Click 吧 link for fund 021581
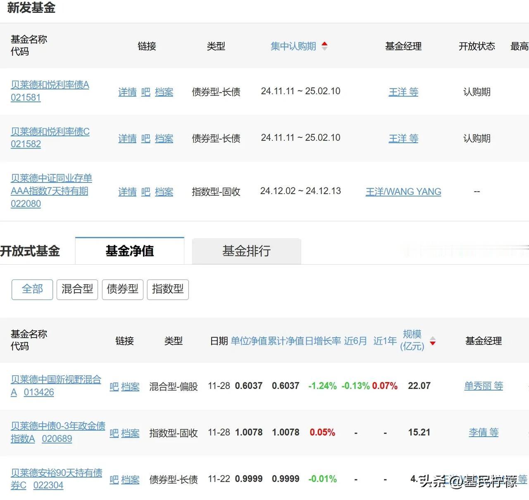Viewport: 529px width, 500px height. 145,92
